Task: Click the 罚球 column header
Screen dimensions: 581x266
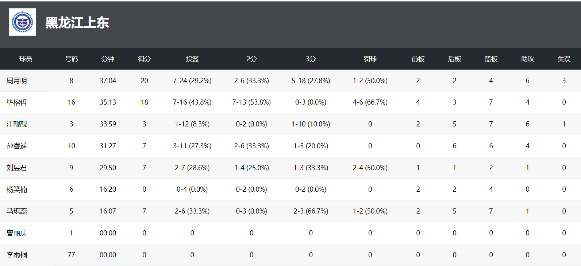Action: [370, 59]
